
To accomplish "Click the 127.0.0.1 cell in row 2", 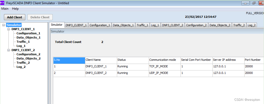I will (228, 73).
